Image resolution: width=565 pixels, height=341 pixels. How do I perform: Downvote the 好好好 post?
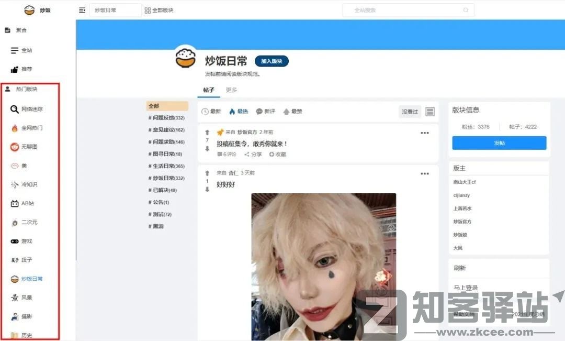pos(207,189)
